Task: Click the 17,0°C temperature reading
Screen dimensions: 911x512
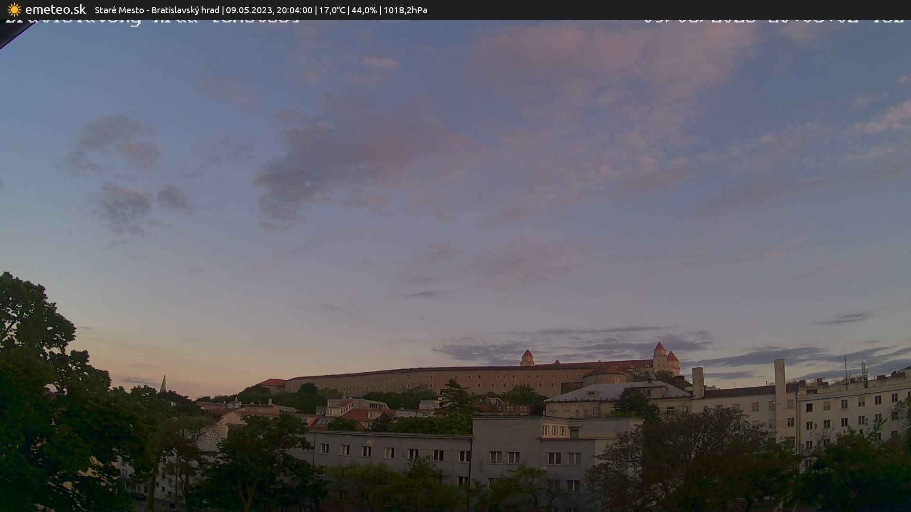Action: (x=332, y=10)
